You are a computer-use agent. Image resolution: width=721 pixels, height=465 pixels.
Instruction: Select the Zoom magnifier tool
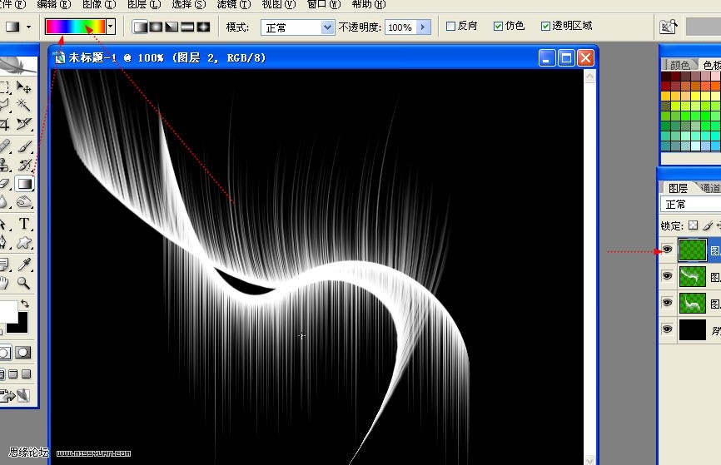click(x=24, y=283)
